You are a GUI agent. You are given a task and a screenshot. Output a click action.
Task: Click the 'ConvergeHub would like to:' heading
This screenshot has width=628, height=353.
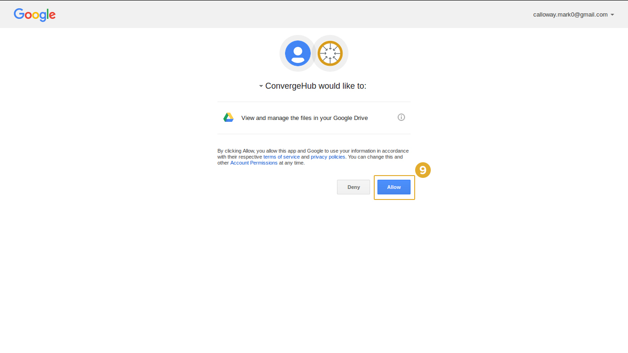(x=316, y=86)
